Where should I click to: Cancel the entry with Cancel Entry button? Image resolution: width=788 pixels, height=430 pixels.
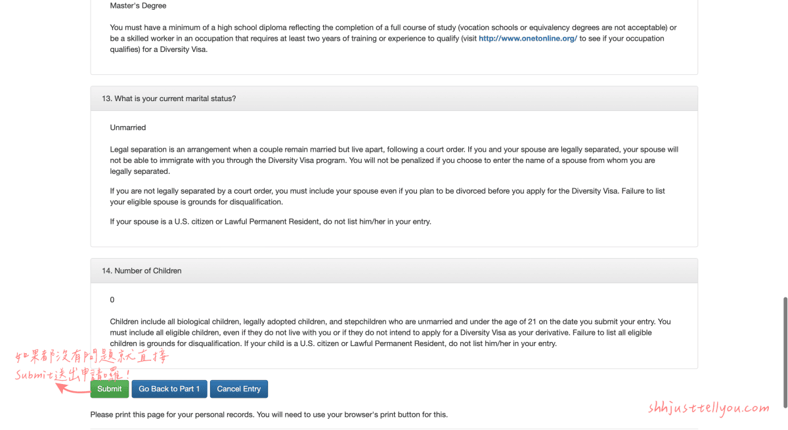(239, 389)
